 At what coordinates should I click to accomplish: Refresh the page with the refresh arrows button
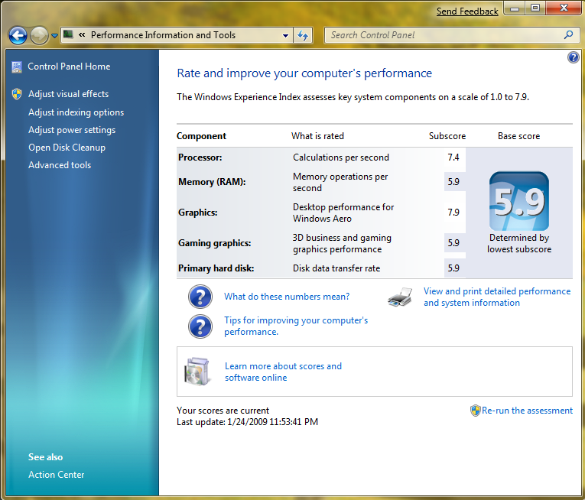(303, 35)
